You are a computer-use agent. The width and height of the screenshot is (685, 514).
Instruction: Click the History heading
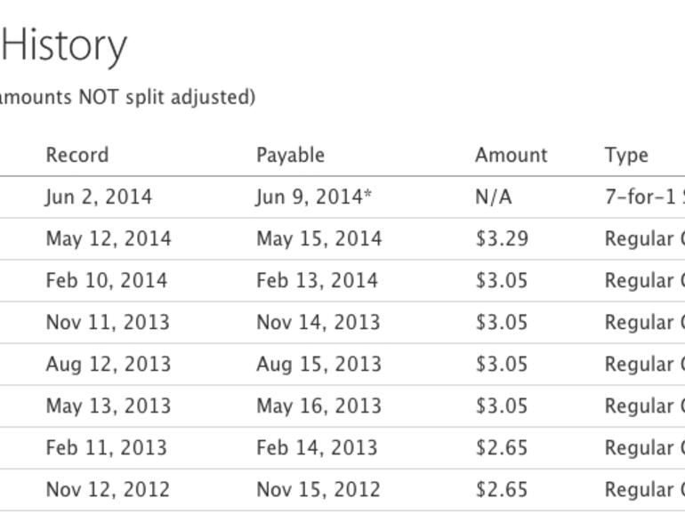[x=64, y=44]
